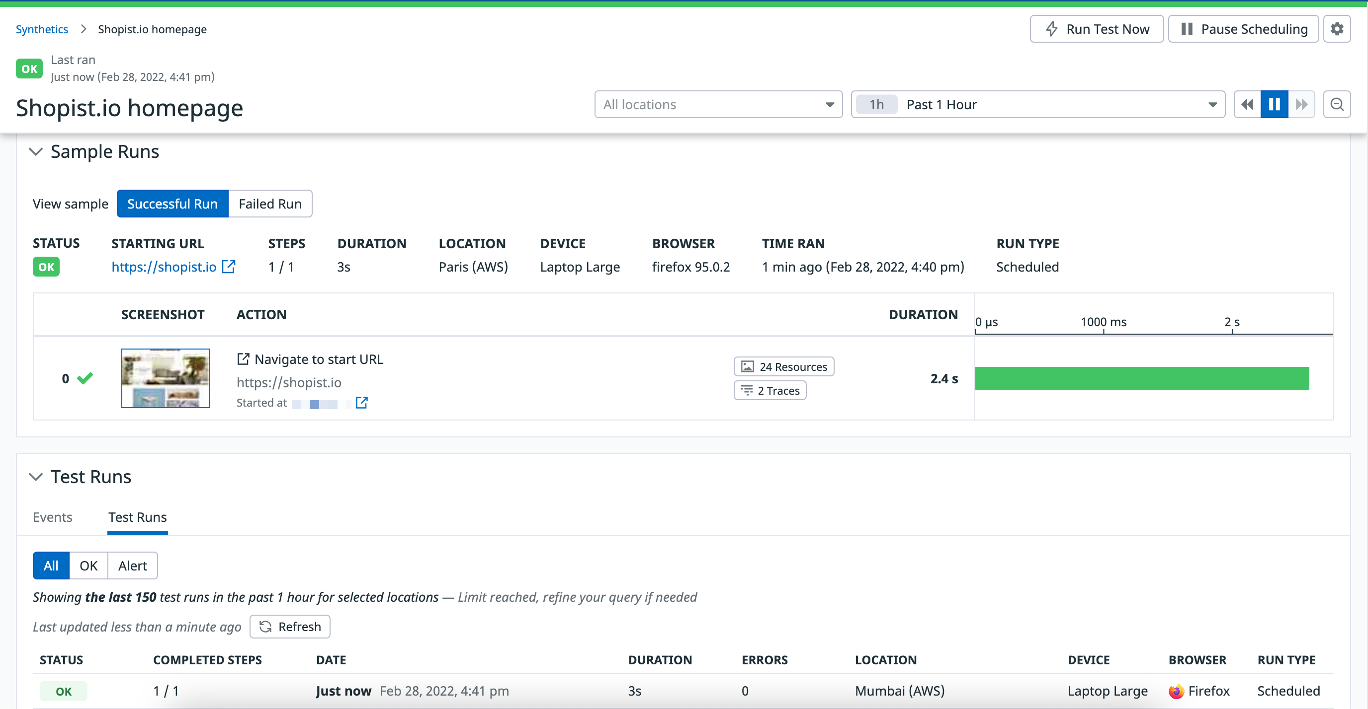The width and height of the screenshot is (1368, 709).
Task: Open external link icon next to shopist.io URL
Action: pyautogui.click(x=229, y=267)
